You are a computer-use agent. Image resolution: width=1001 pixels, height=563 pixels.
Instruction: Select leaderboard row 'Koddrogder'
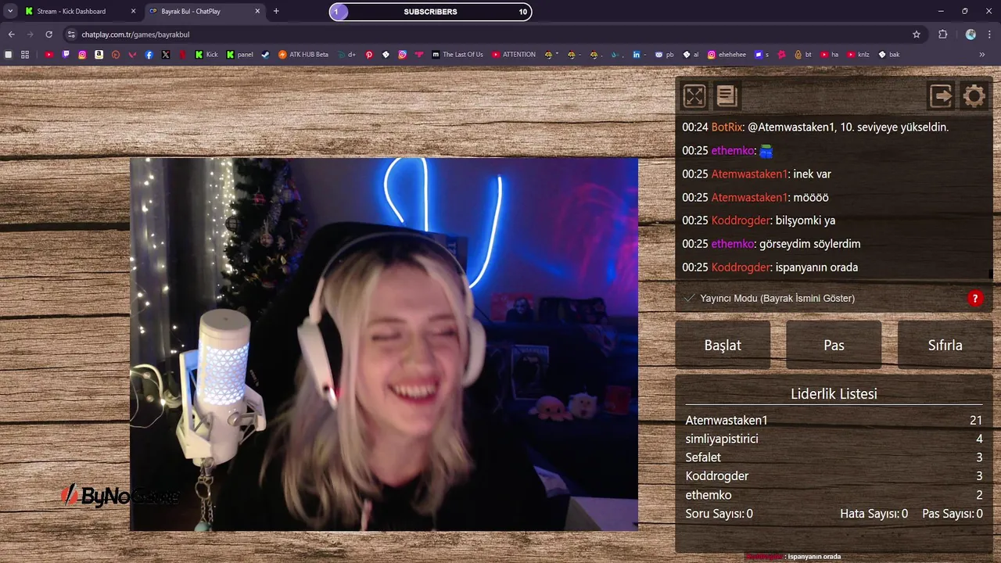(834, 476)
